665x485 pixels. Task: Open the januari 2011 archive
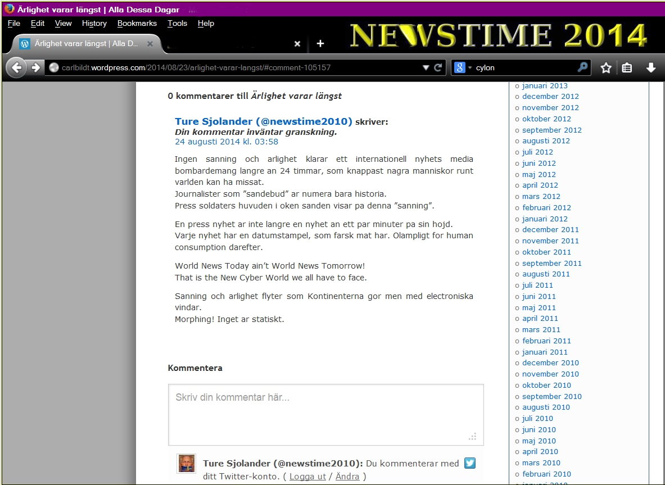[545, 352]
